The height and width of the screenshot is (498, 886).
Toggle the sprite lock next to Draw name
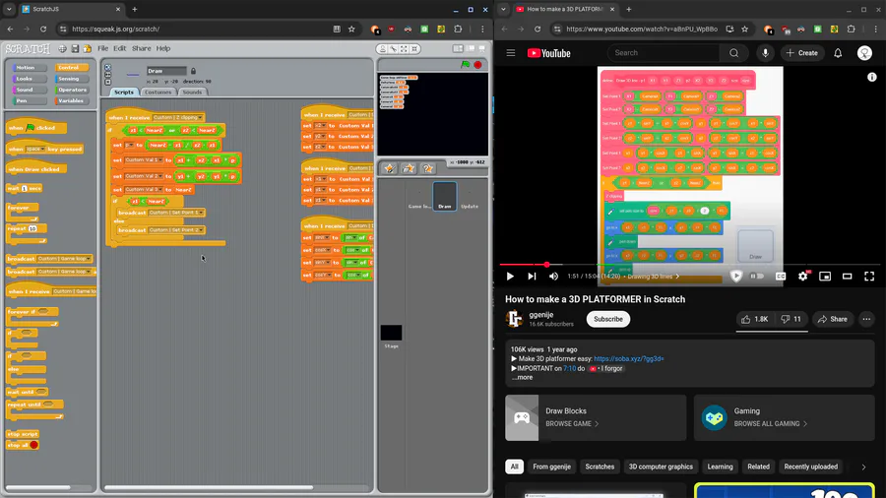[193, 71]
